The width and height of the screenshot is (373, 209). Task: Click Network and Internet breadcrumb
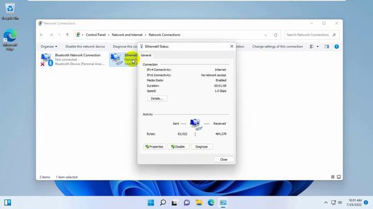(127, 35)
